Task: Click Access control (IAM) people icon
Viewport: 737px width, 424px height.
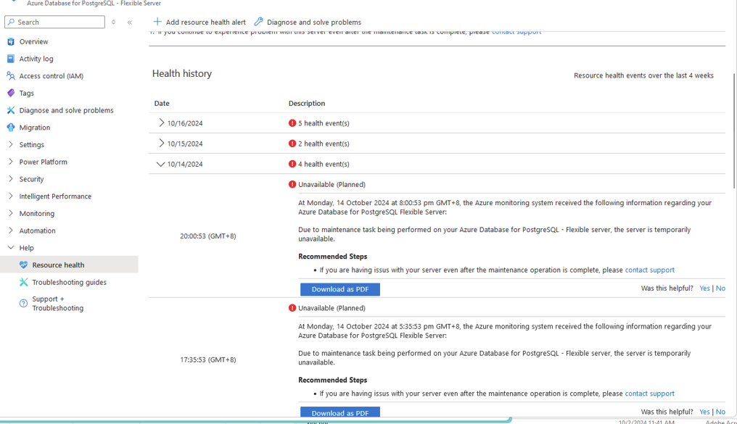Action: pyautogui.click(x=11, y=75)
